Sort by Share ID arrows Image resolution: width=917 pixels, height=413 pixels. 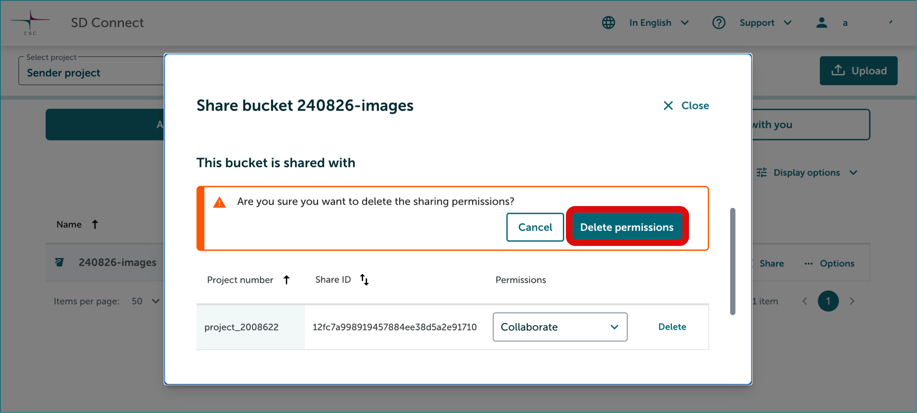364,280
